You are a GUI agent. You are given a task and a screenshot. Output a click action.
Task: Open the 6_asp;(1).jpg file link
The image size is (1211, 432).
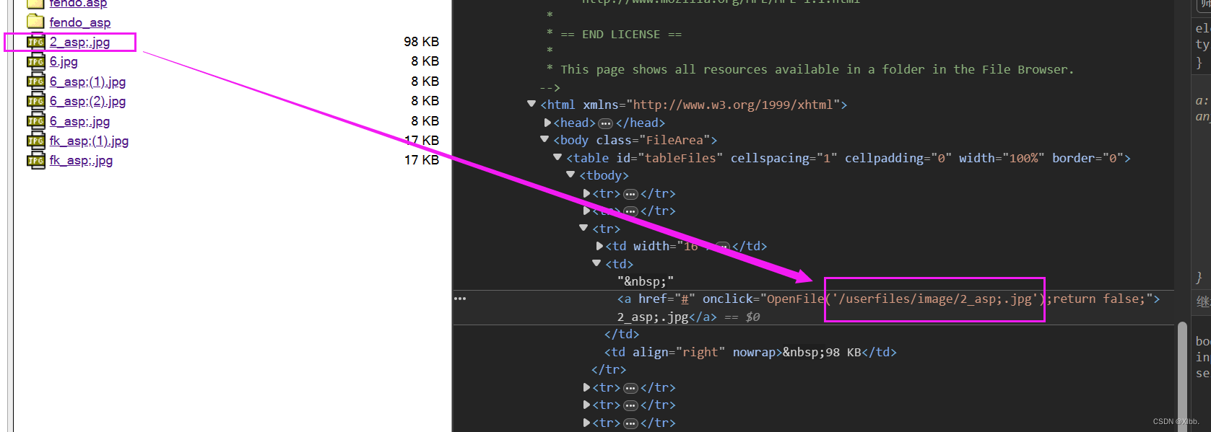[x=87, y=81]
